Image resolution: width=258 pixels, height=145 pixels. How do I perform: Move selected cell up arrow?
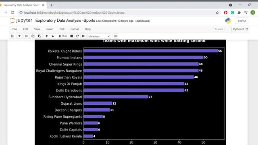click(x=47, y=36)
